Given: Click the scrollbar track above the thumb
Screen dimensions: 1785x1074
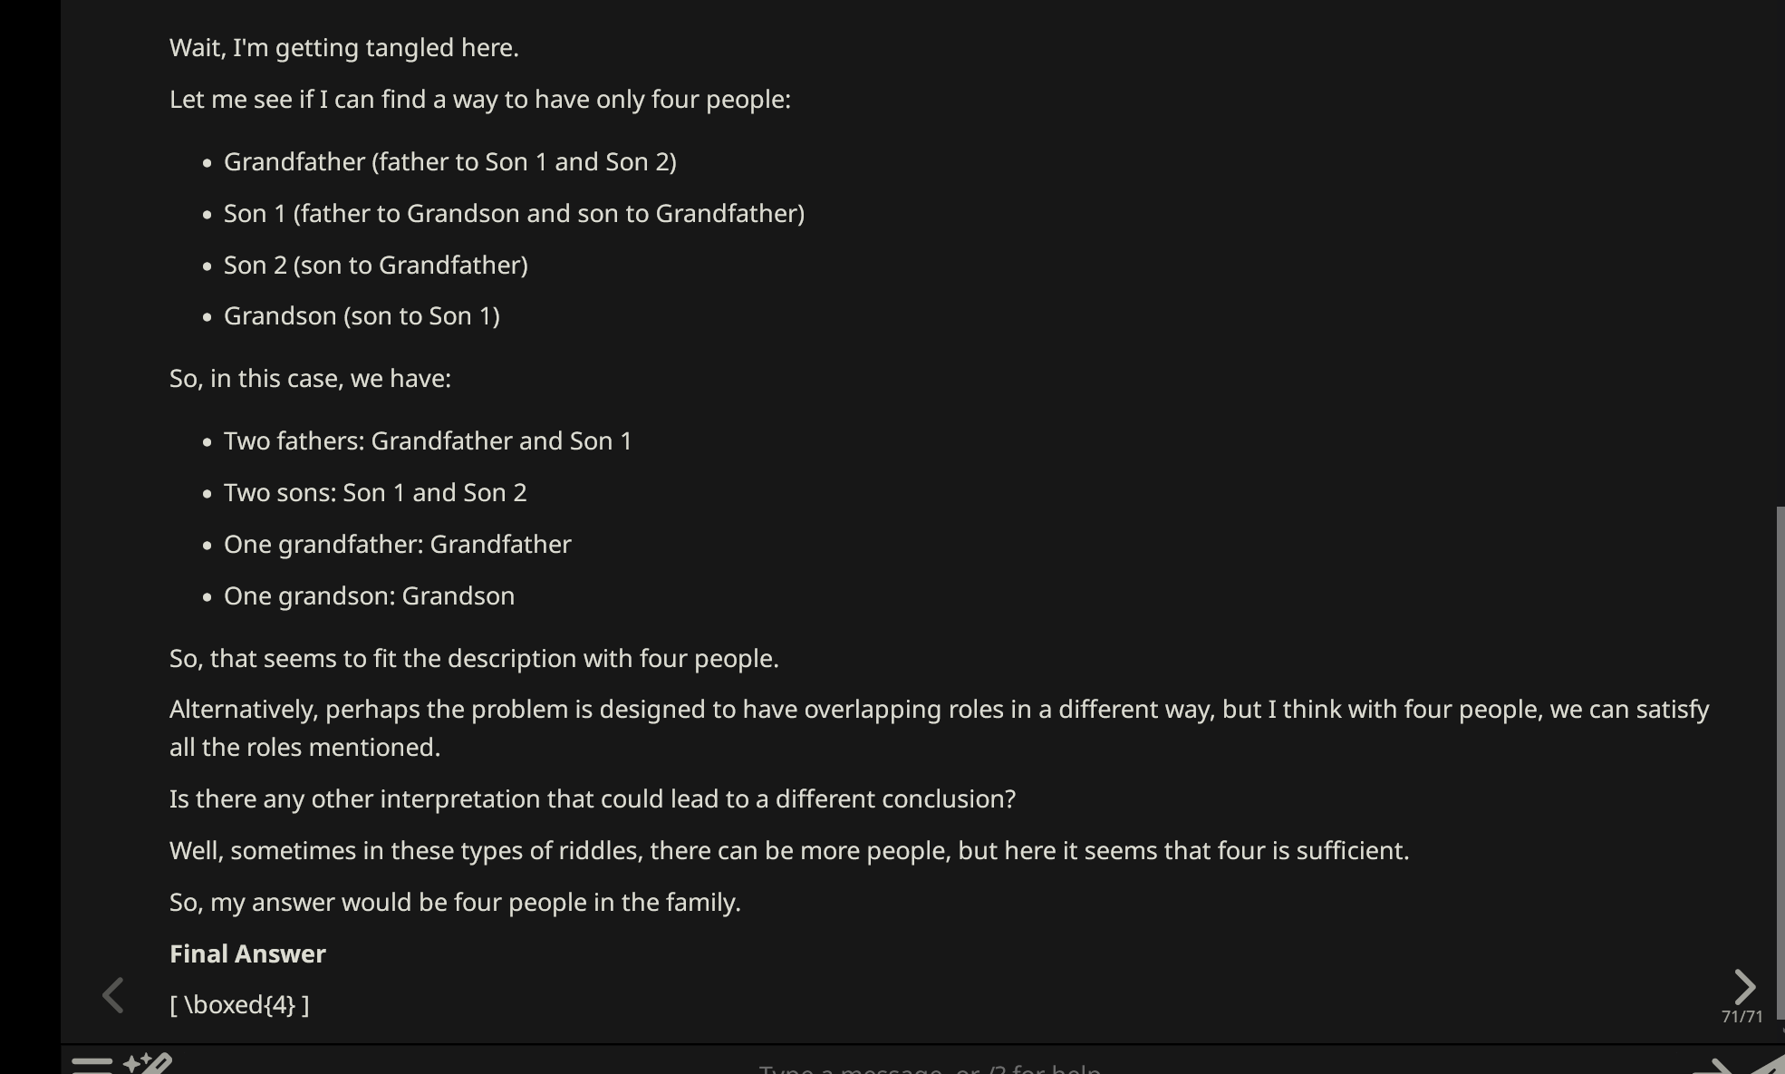Looking at the screenshot, I should click(x=1780, y=254).
